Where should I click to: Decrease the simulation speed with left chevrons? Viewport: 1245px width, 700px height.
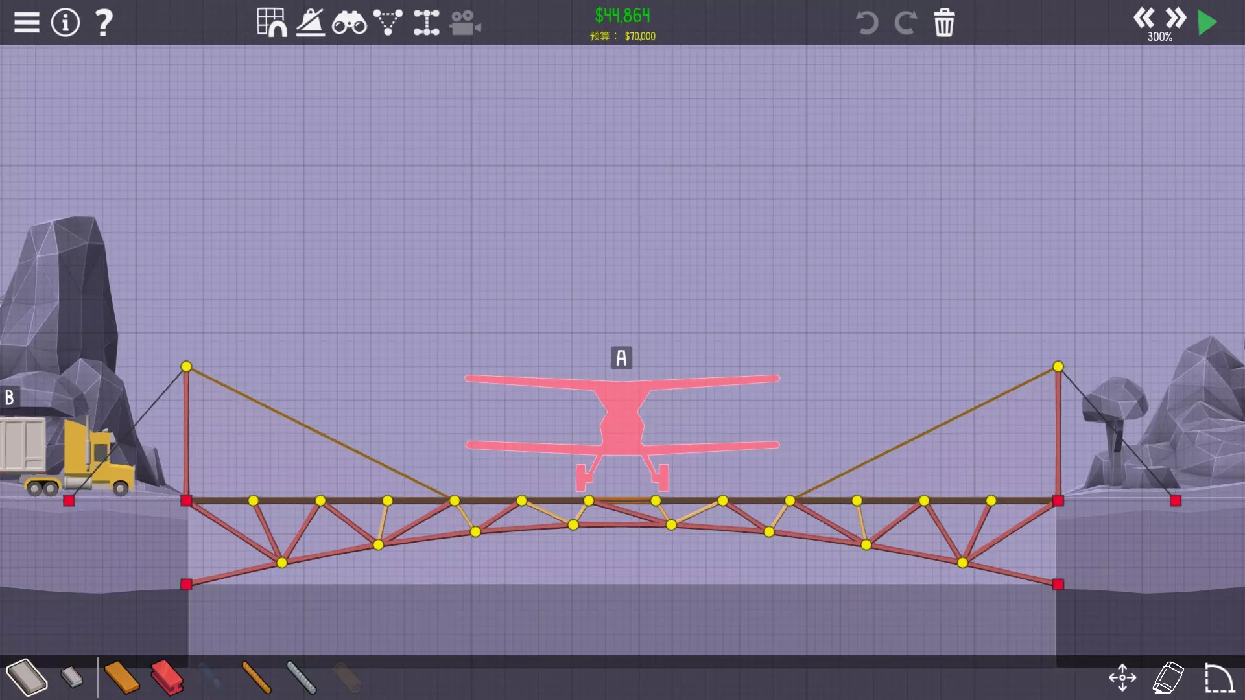1143,18
